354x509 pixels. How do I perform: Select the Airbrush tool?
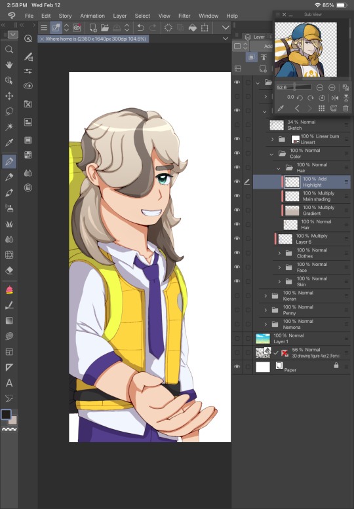9,208
